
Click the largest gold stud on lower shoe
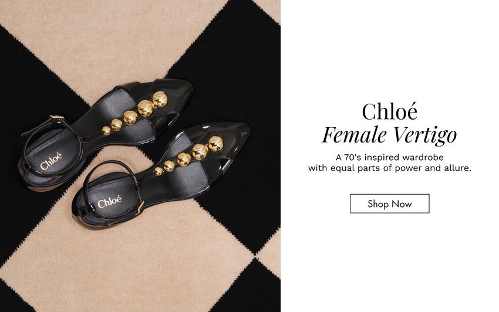pos(216,144)
